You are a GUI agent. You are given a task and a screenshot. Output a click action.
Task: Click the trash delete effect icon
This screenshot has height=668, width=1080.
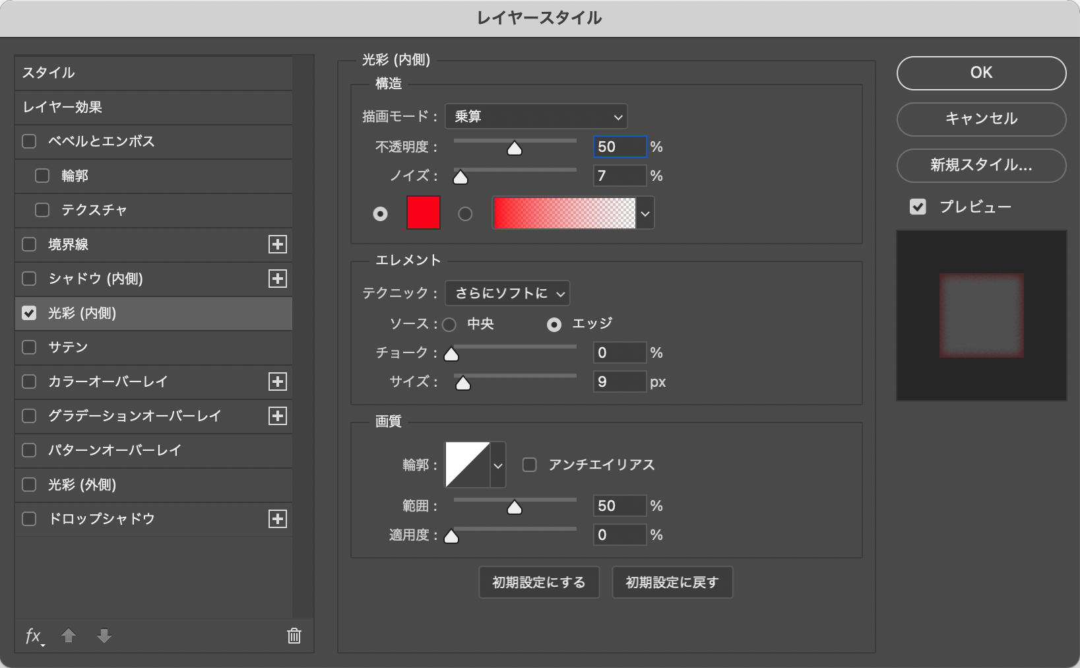coord(294,636)
